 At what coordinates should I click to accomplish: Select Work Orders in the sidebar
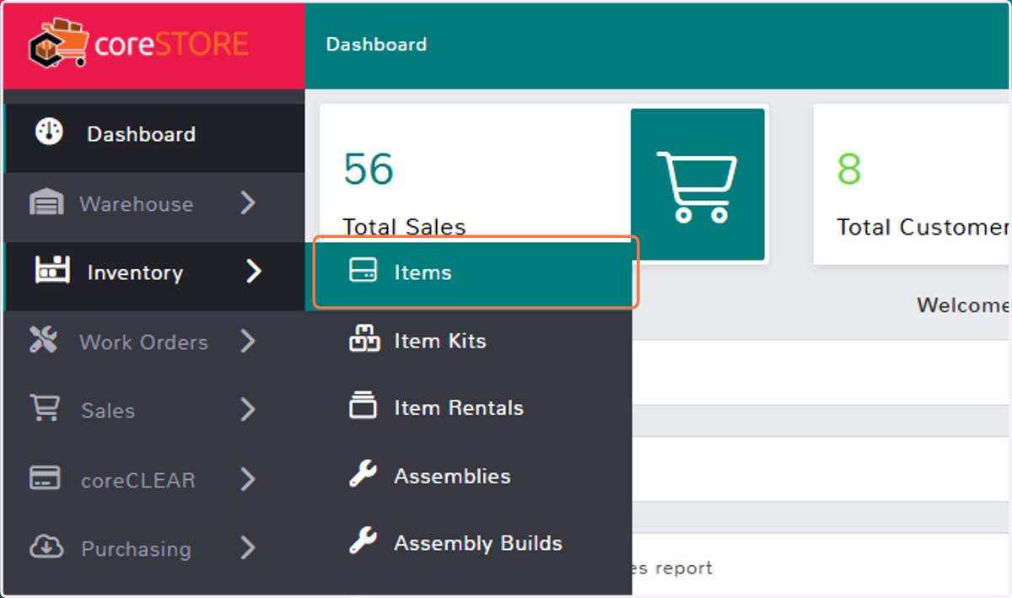pos(143,342)
